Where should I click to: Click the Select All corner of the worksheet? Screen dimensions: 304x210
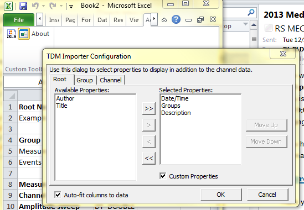click(x=11, y=96)
